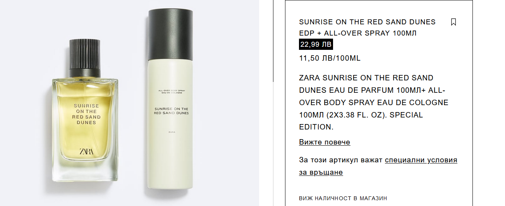Open ВИЖ НАЛИЧНОСТ В МАГАЗИН

343,198
